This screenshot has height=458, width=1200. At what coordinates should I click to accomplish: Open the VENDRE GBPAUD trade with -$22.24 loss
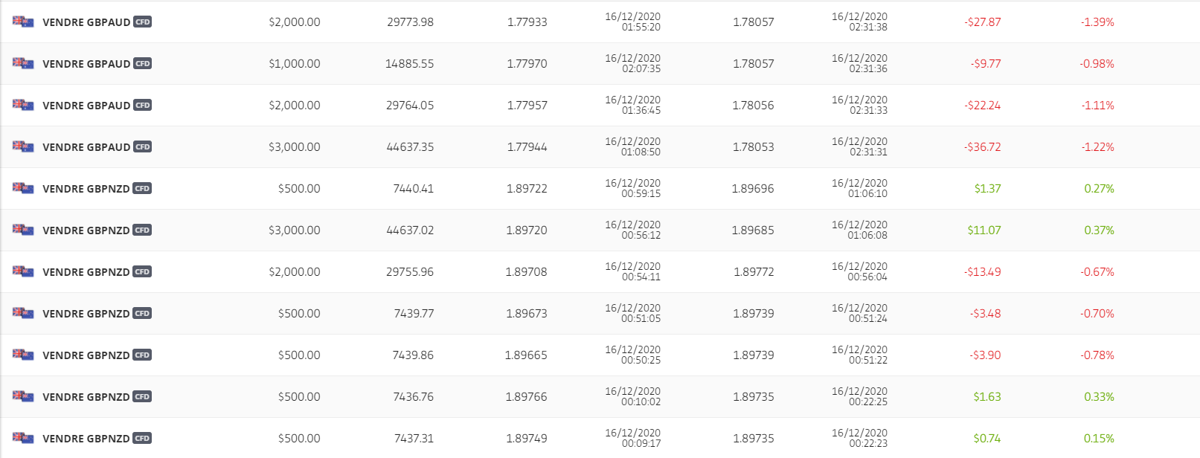point(86,106)
